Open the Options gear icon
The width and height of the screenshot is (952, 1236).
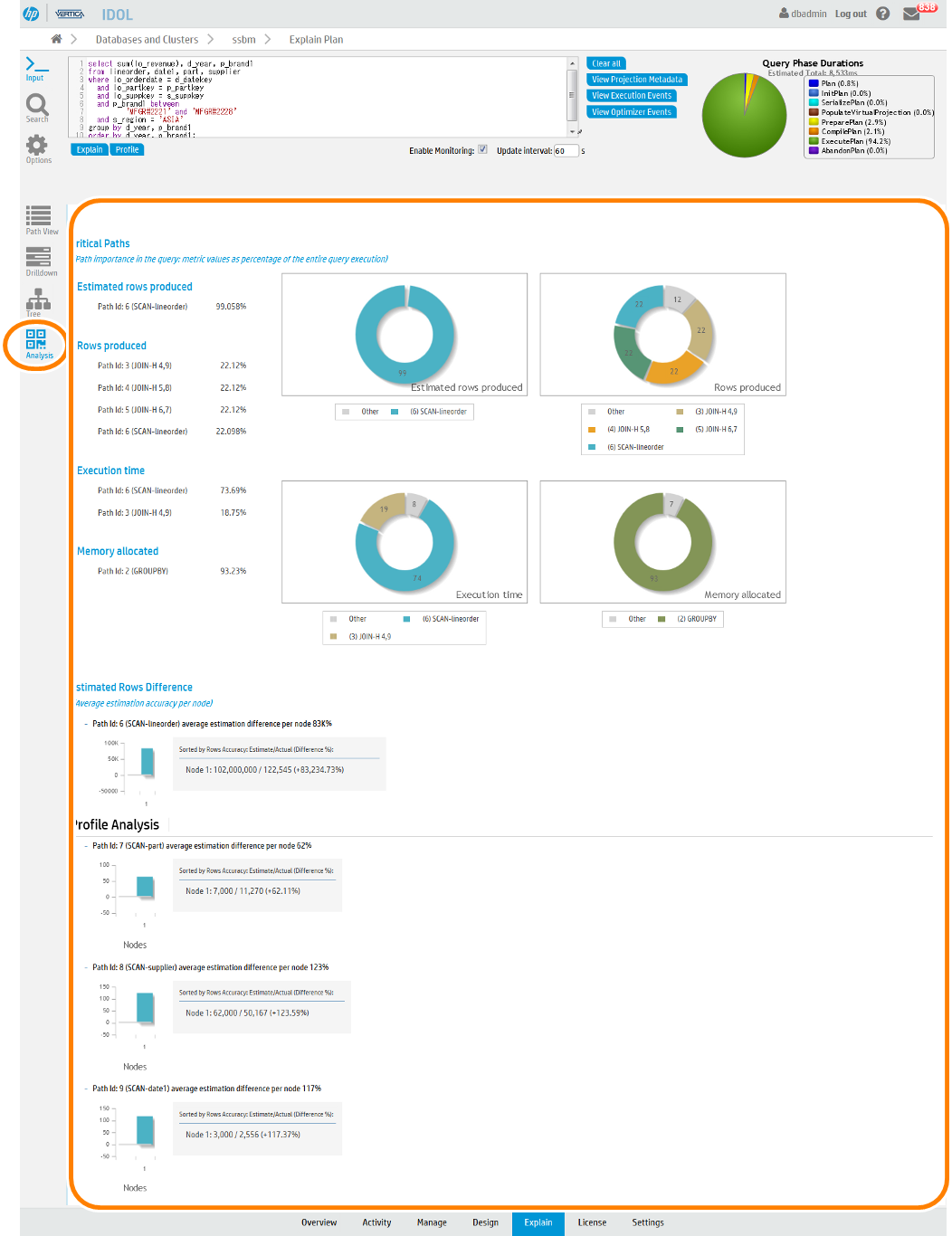pos(37,147)
